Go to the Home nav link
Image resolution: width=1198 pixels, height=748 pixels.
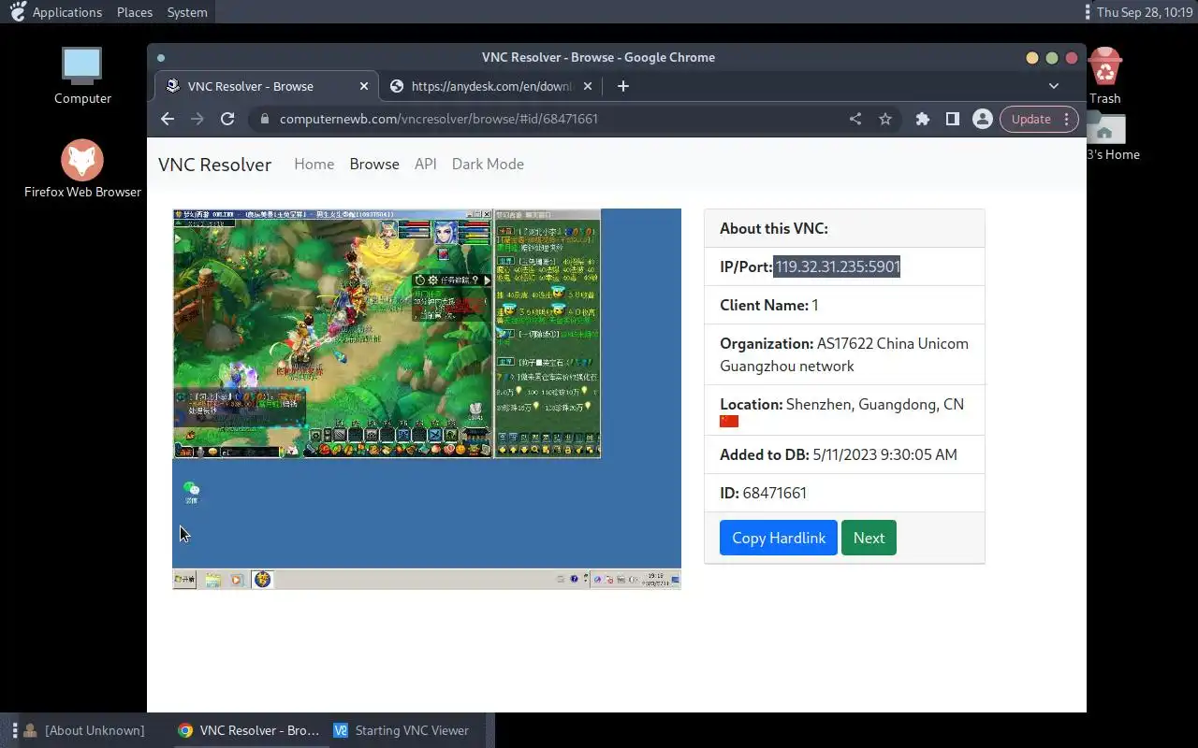(x=314, y=164)
